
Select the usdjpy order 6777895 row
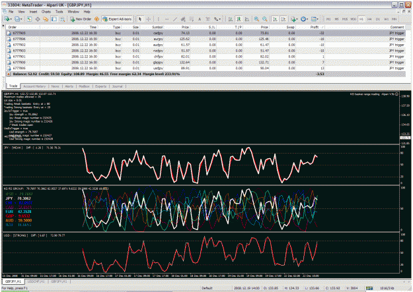coord(206,68)
